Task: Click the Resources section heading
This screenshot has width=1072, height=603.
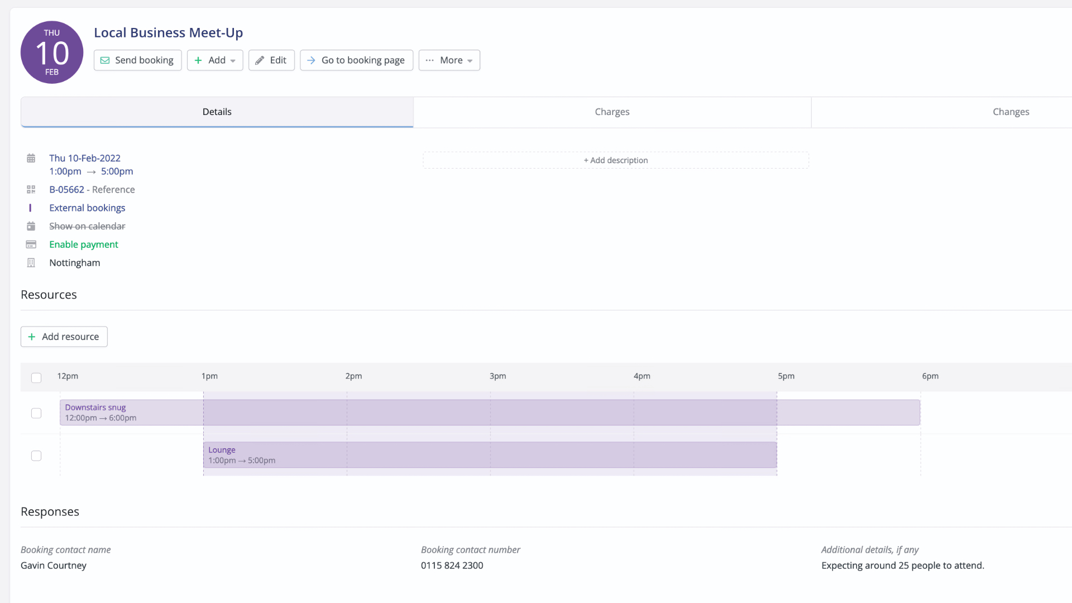Action: (49, 295)
